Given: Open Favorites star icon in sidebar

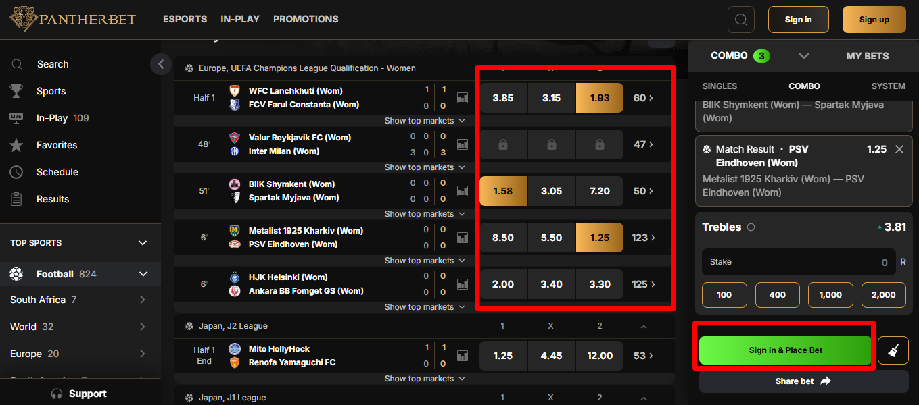Looking at the screenshot, I should click(x=16, y=145).
